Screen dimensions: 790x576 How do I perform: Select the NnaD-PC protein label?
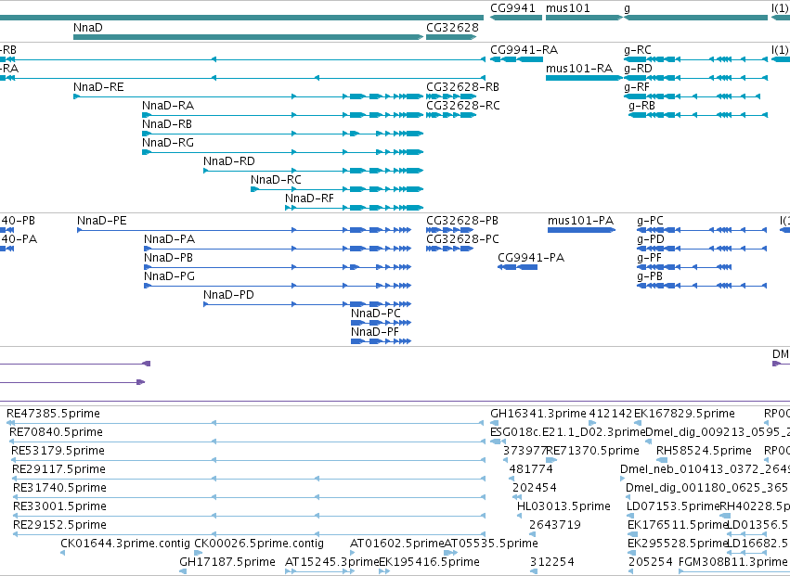(376, 314)
